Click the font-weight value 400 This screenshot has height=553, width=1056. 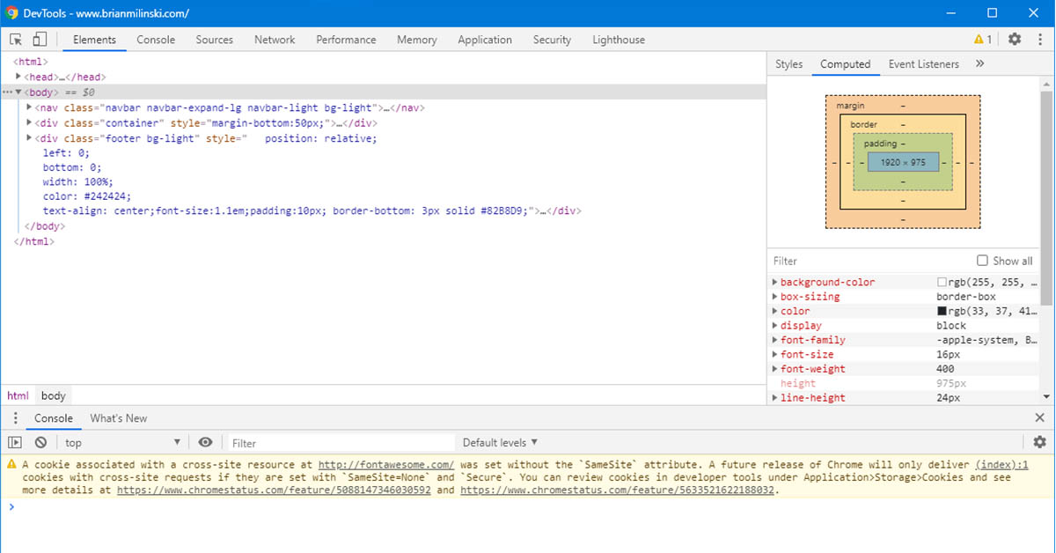[x=945, y=369]
